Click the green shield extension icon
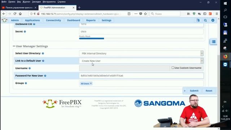Viewport: 231px width, 130px height. coord(194,14)
